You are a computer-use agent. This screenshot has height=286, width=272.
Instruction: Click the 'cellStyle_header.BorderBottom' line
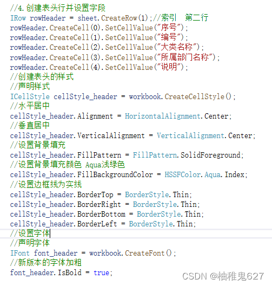click(107, 214)
